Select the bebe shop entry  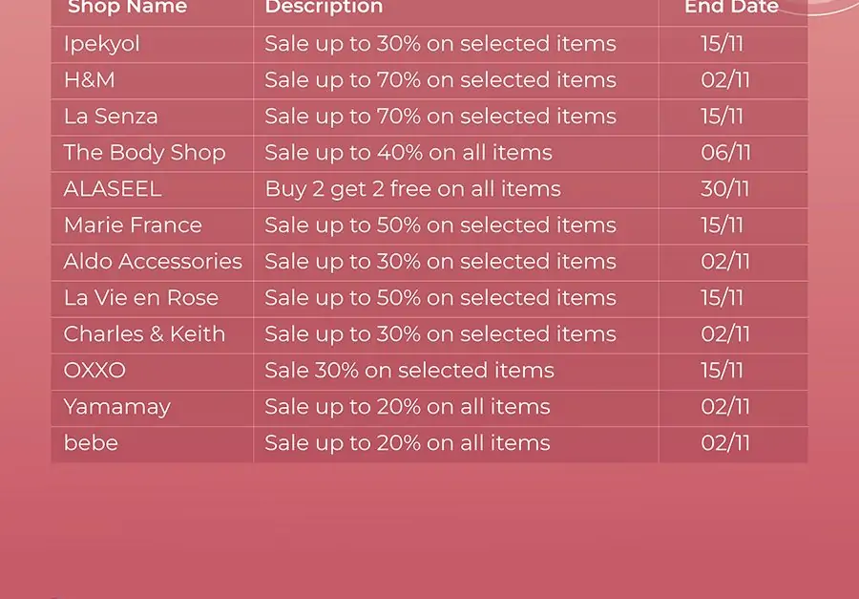tap(91, 443)
